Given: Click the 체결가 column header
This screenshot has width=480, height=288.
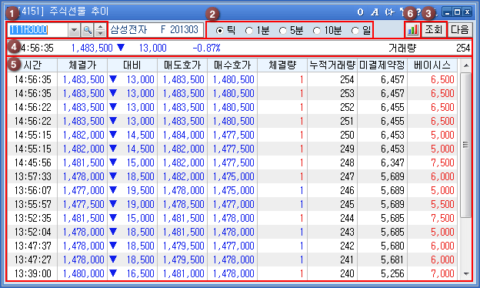Looking at the screenshot, I should pyautogui.click(x=82, y=65).
